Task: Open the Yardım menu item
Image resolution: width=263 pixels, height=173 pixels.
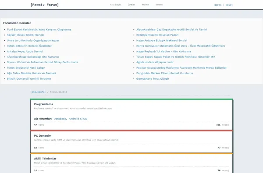Action: point(159,5)
